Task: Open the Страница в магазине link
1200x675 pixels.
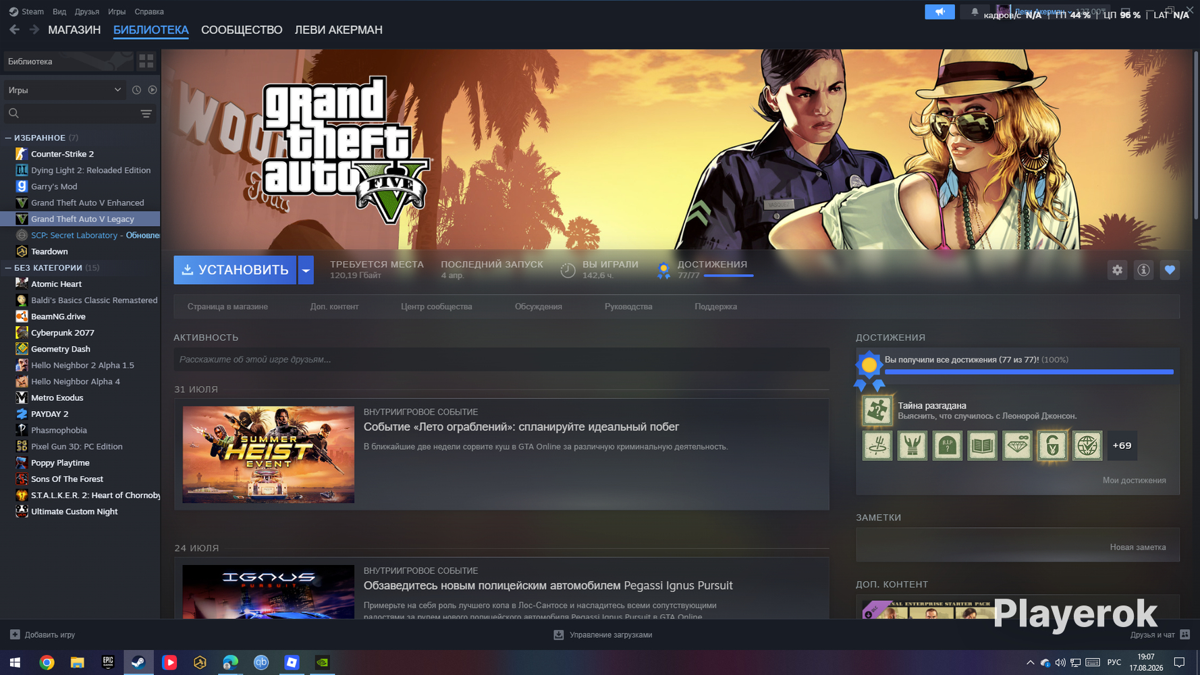Action: tap(227, 306)
